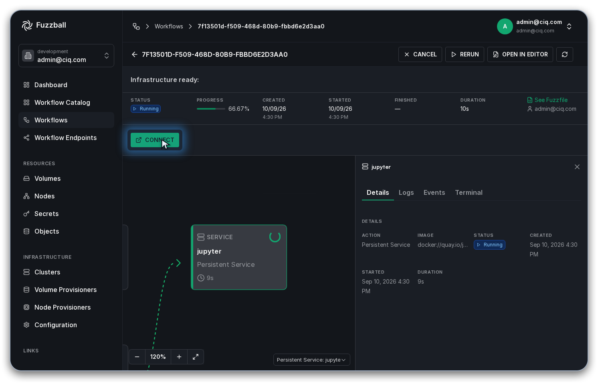
Task: Click the Objects database icon
Action: coord(26,231)
